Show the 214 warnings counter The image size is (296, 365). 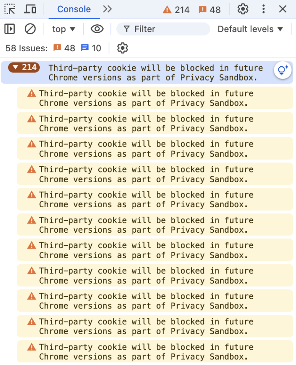[175, 10]
